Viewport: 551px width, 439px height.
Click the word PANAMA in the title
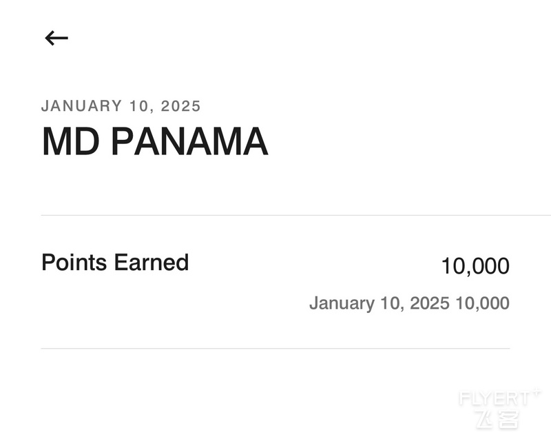(x=190, y=142)
